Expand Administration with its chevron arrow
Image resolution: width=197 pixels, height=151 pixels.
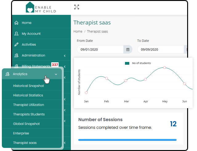pos(65,55)
